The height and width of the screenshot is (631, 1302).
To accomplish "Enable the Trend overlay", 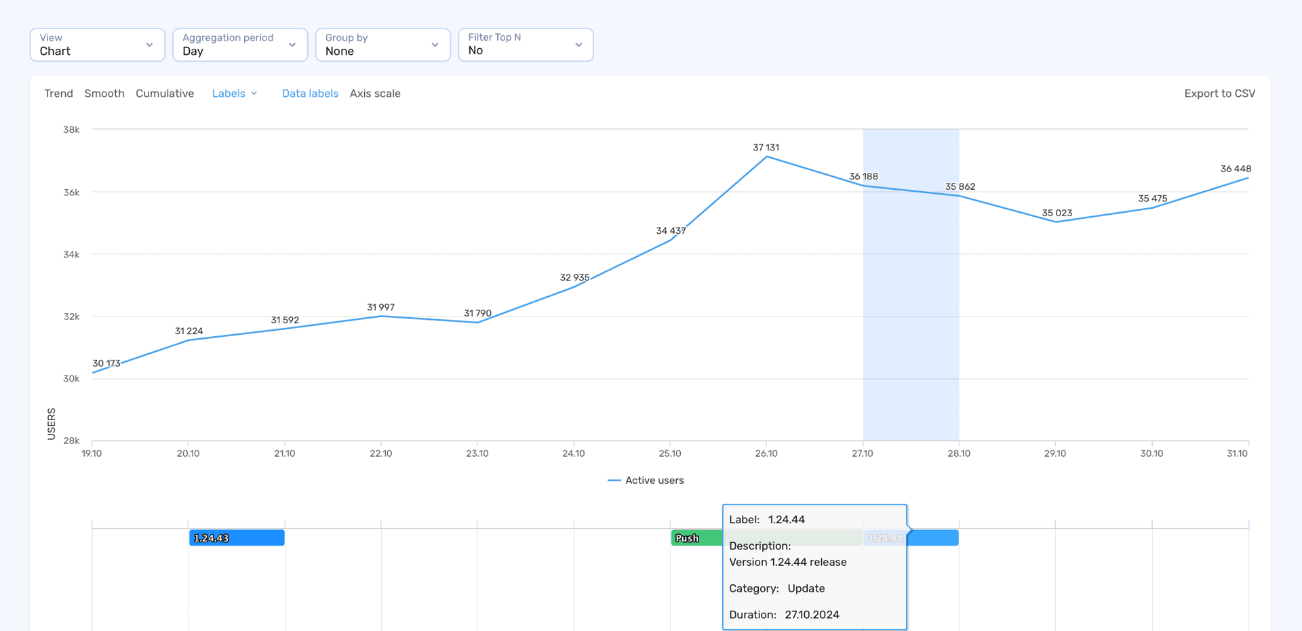I will (x=58, y=94).
